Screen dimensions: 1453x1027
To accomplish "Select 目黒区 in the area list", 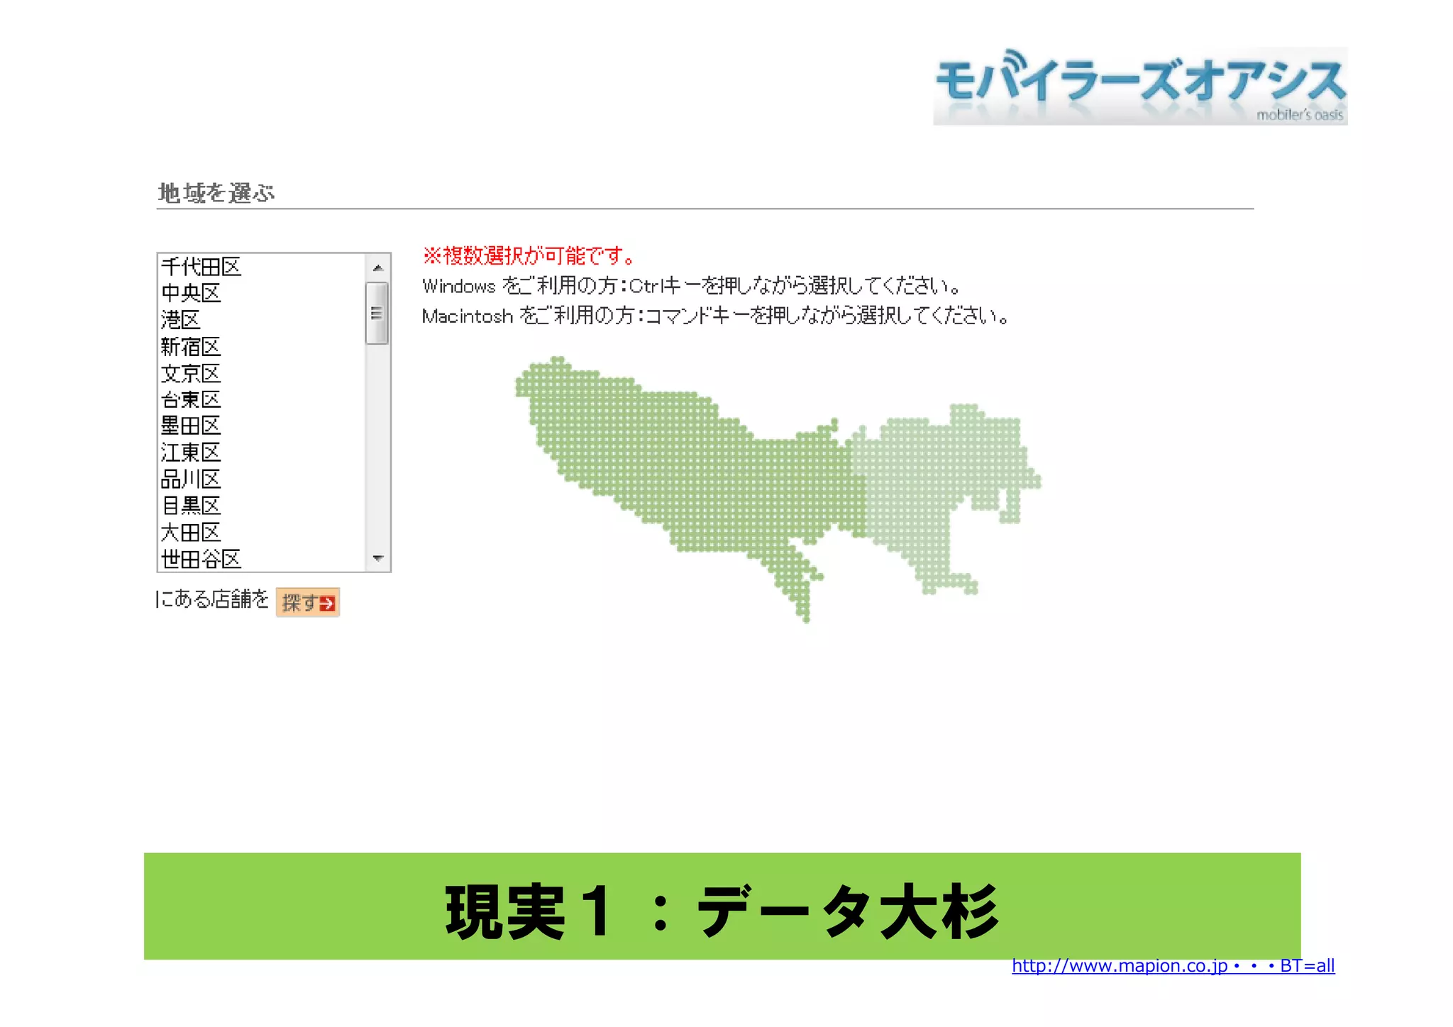I will [261, 506].
